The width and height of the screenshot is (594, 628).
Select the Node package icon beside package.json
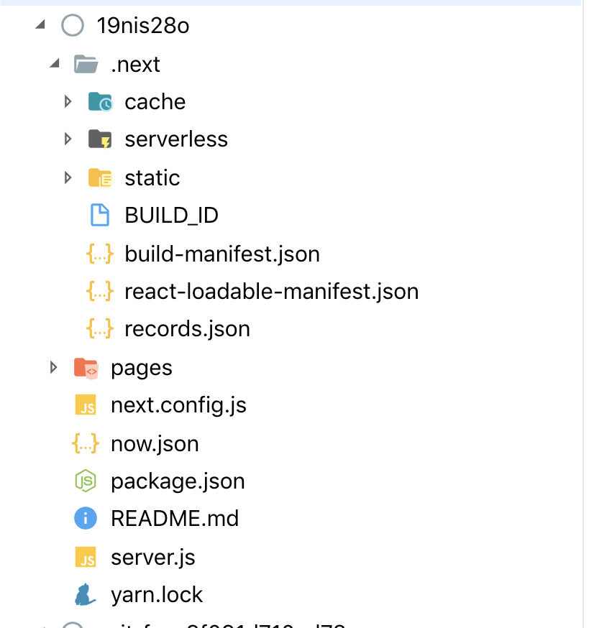[x=86, y=481]
